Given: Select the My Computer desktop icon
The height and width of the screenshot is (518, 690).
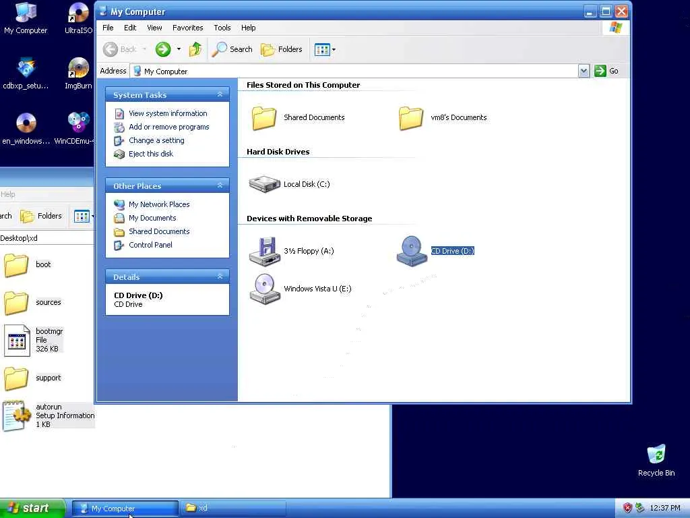Looking at the screenshot, I should [26, 18].
